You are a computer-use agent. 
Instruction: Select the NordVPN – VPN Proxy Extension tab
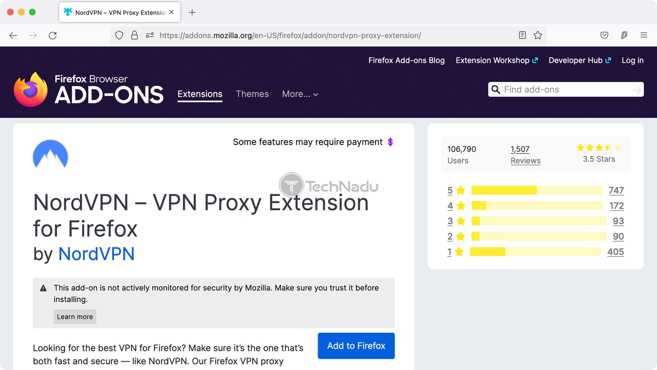coord(120,12)
